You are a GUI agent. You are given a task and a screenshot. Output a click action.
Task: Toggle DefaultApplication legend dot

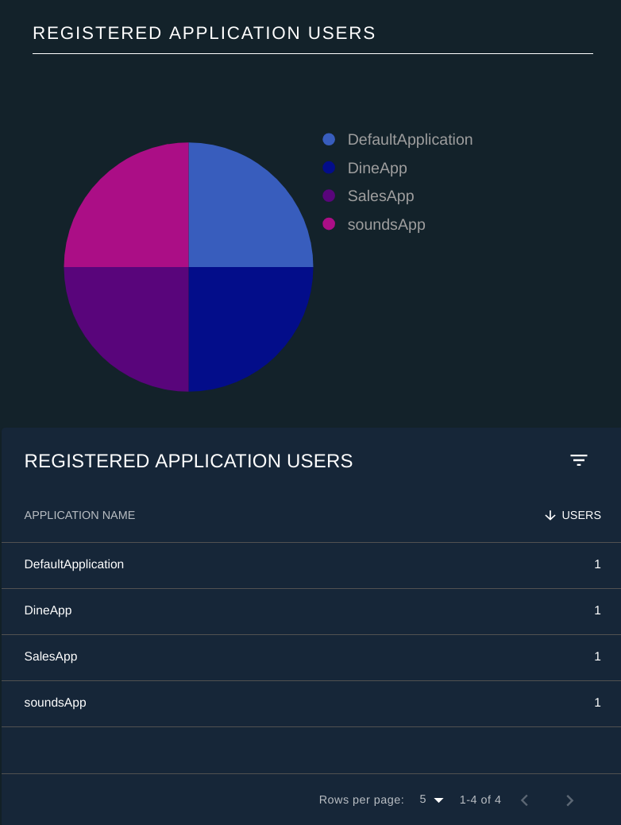329,139
